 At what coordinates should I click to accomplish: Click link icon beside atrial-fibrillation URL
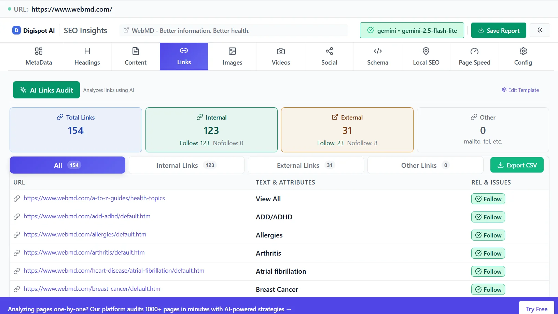17,271
